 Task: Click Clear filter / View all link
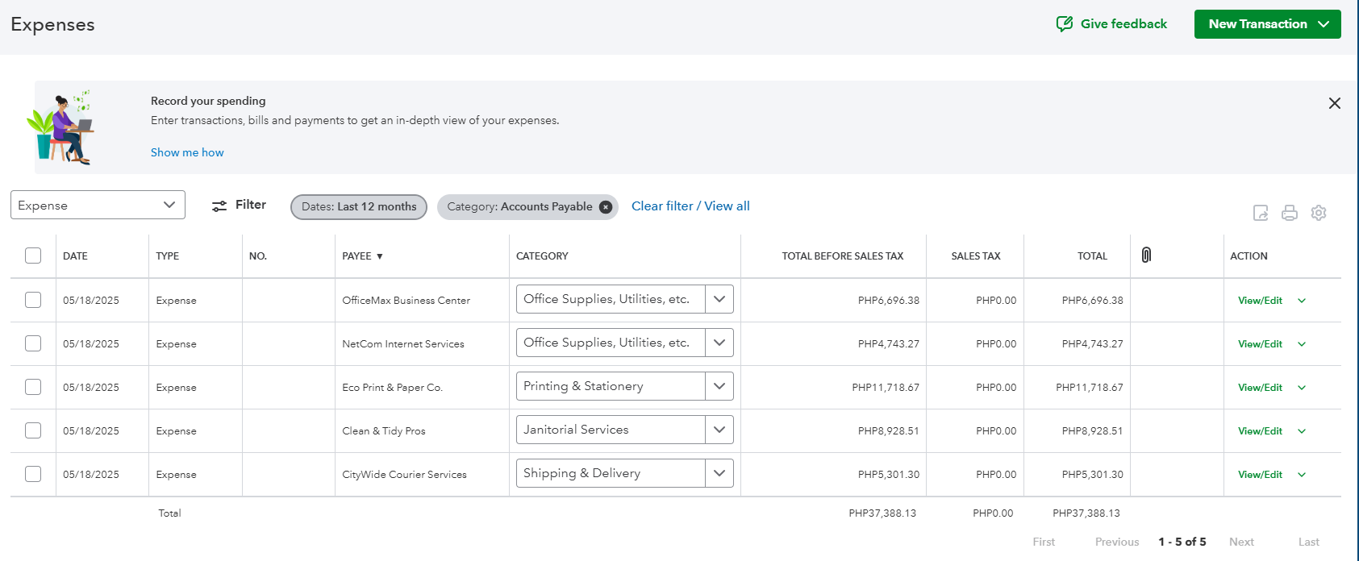[x=690, y=206]
